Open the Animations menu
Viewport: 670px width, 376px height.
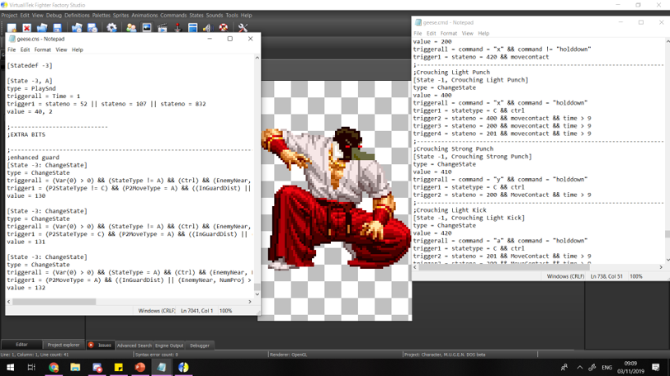144,16
